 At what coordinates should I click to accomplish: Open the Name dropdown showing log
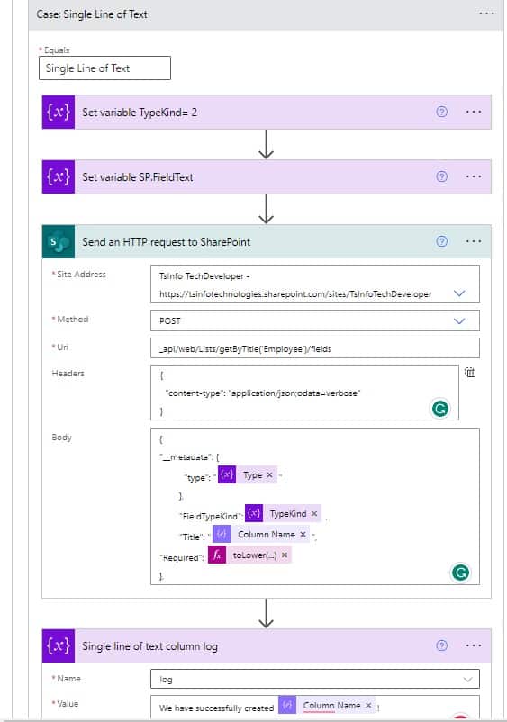tap(467, 679)
